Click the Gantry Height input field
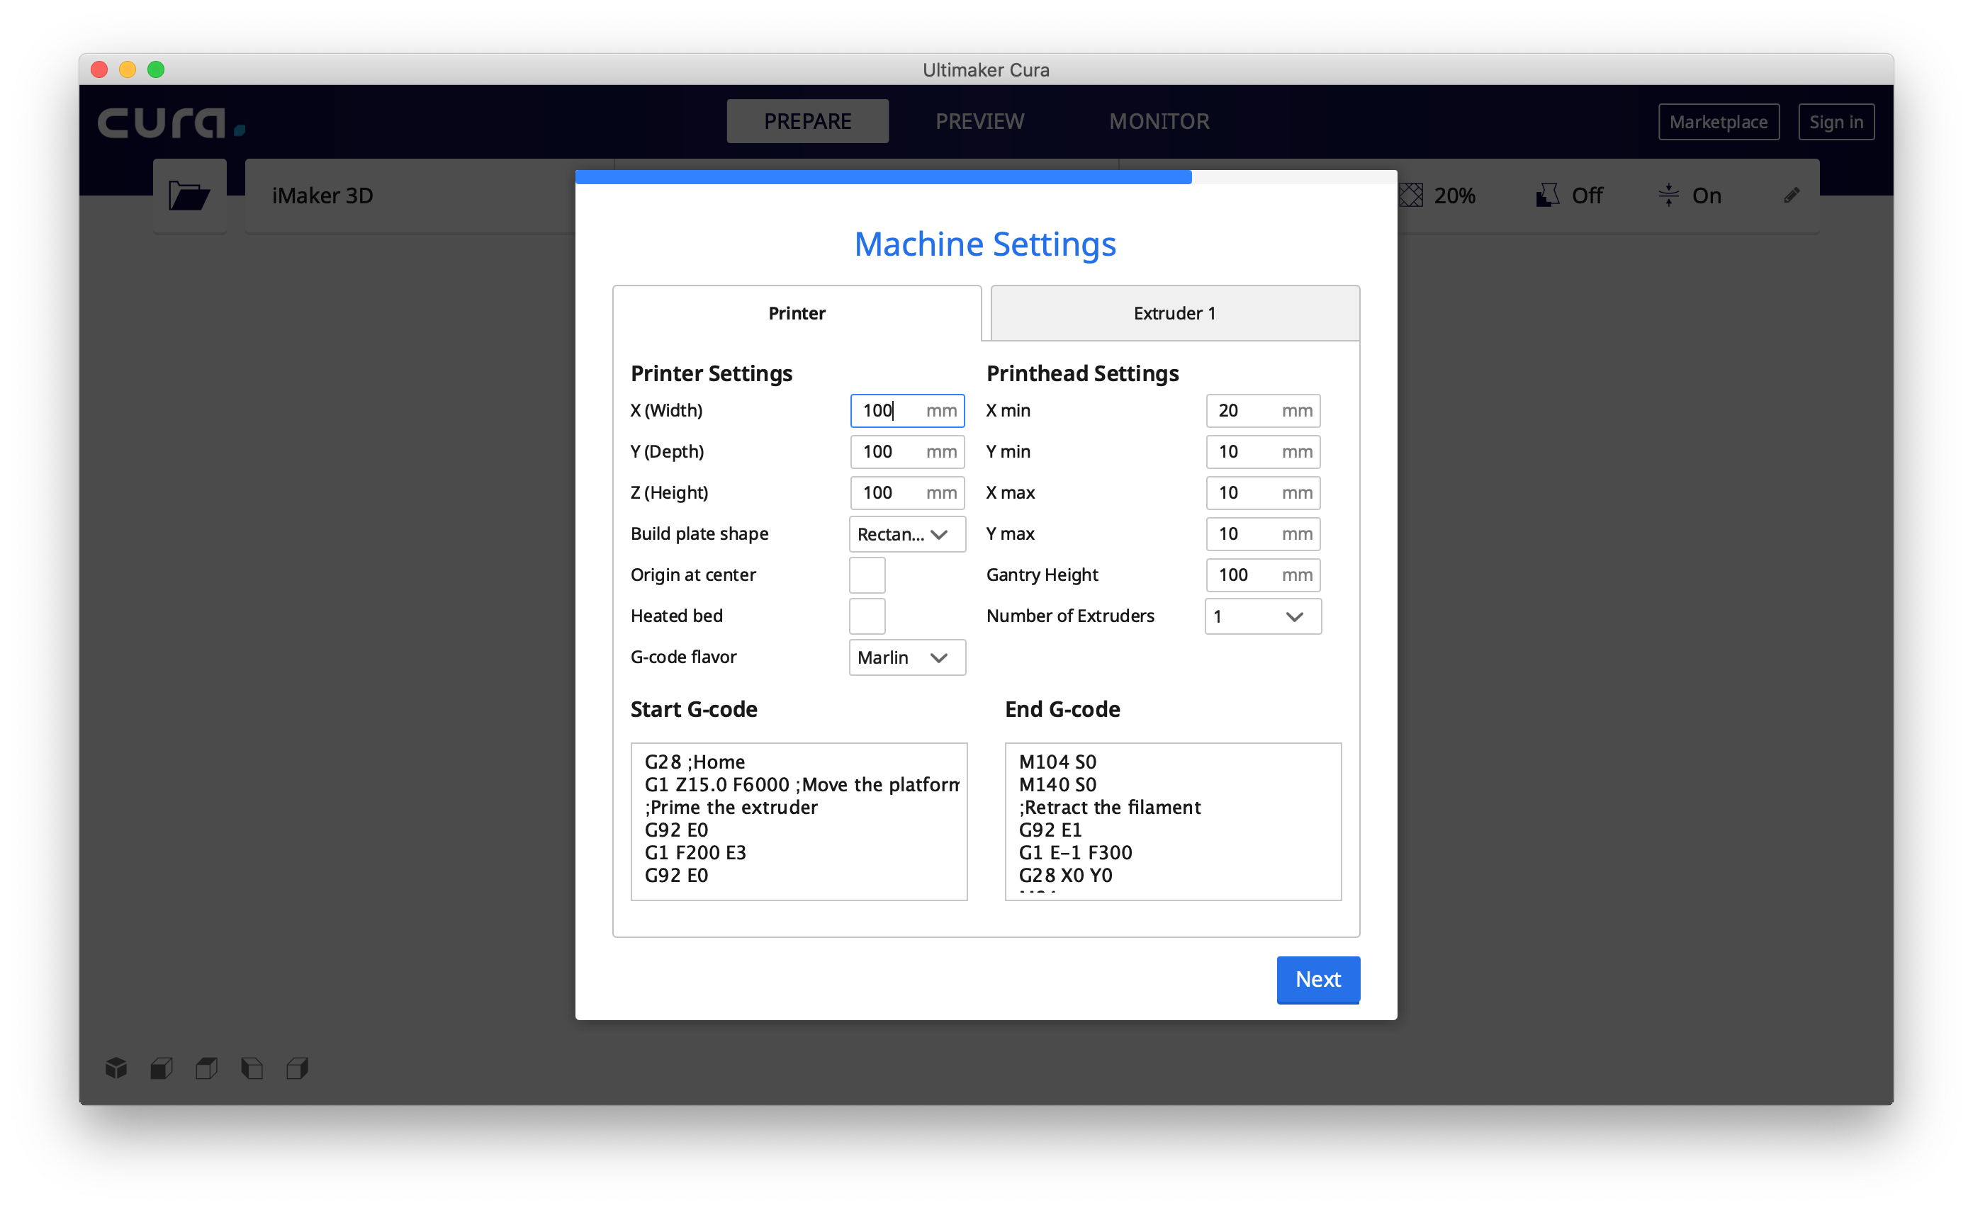The height and width of the screenshot is (1210, 1973). (1263, 575)
